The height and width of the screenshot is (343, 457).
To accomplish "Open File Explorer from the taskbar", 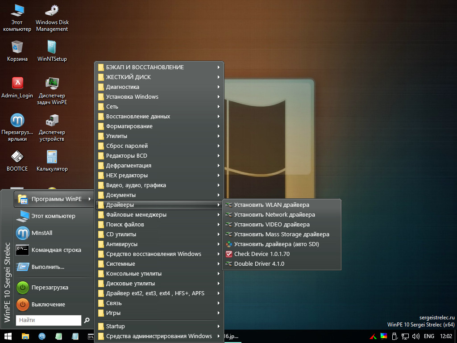I will 25,336.
